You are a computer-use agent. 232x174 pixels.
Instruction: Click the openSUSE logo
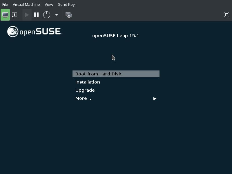34,32
